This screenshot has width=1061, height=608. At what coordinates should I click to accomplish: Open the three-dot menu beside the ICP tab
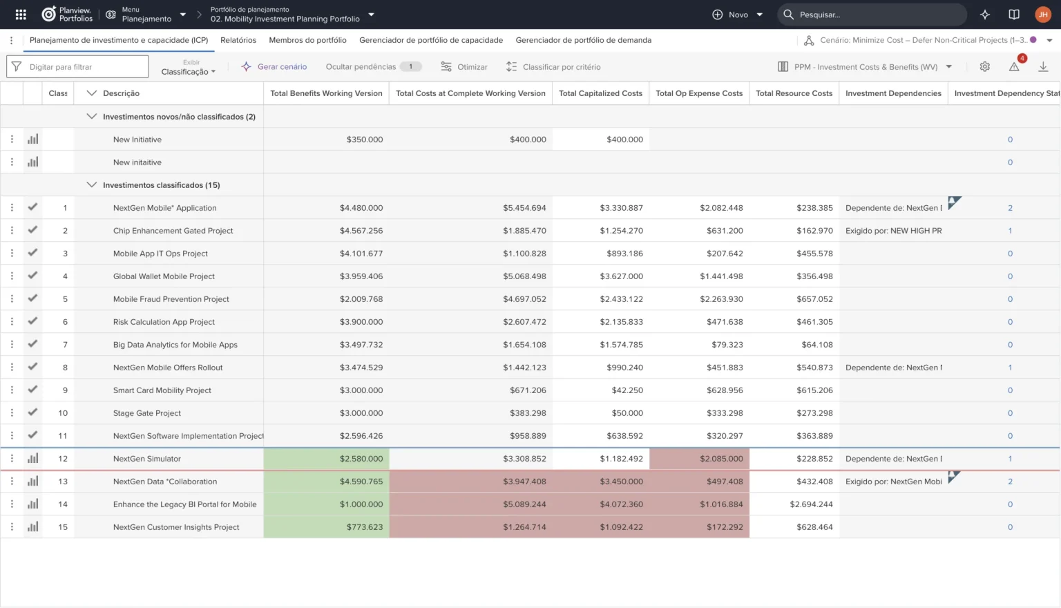pyautogui.click(x=11, y=40)
